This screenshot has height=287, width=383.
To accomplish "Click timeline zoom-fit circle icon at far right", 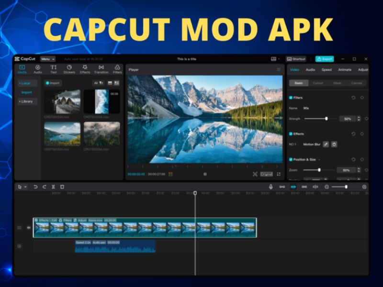I will pos(364,187).
